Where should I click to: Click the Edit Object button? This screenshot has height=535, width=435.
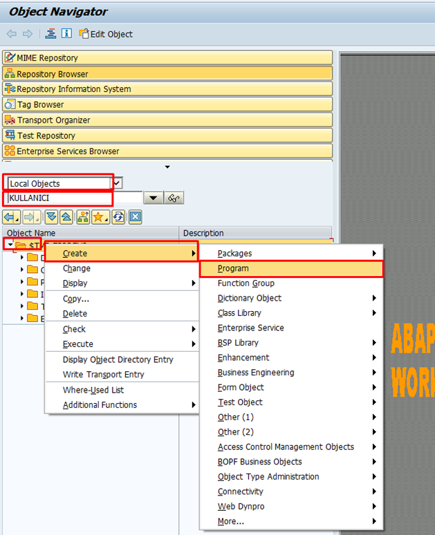point(106,34)
